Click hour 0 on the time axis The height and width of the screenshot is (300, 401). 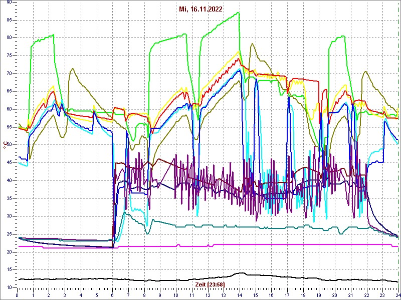click(x=17, y=295)
